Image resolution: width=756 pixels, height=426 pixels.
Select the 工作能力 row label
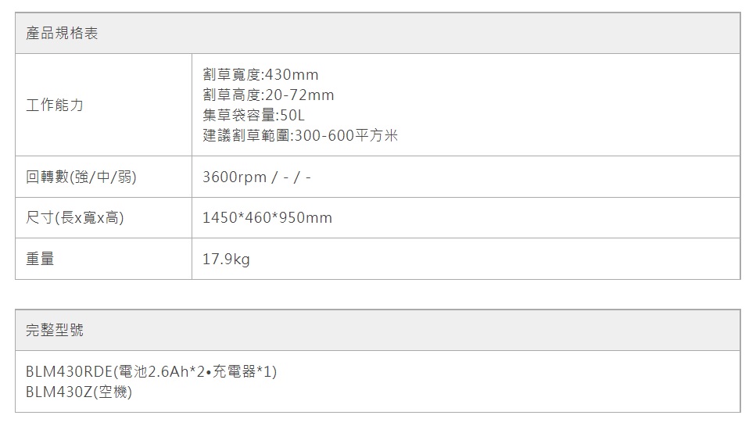54,105
